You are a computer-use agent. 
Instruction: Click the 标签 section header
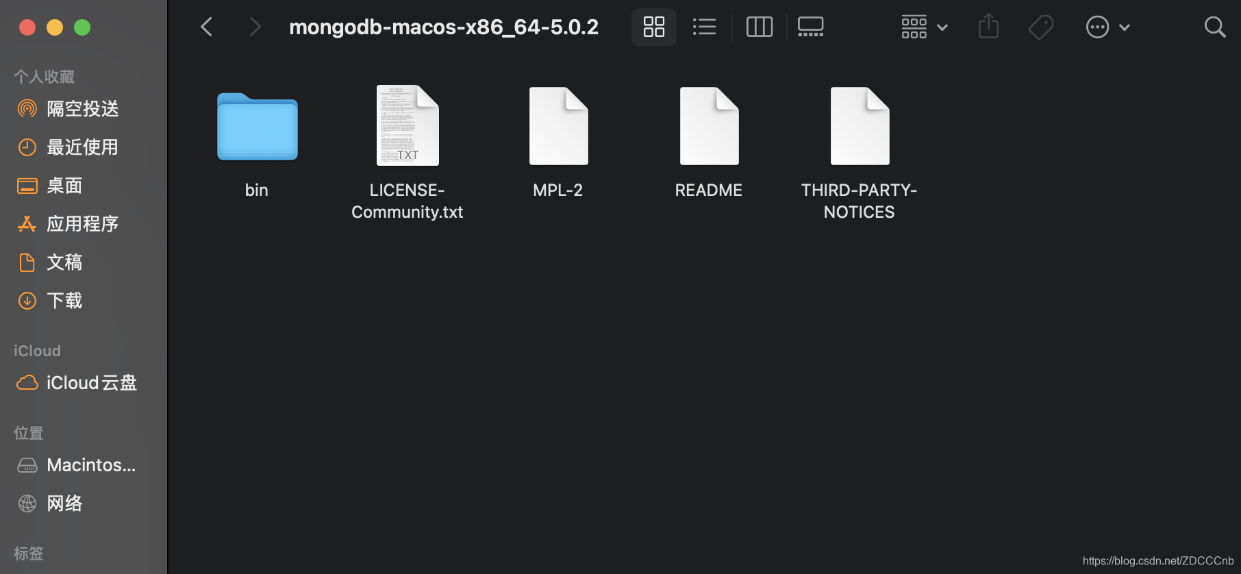29,553
